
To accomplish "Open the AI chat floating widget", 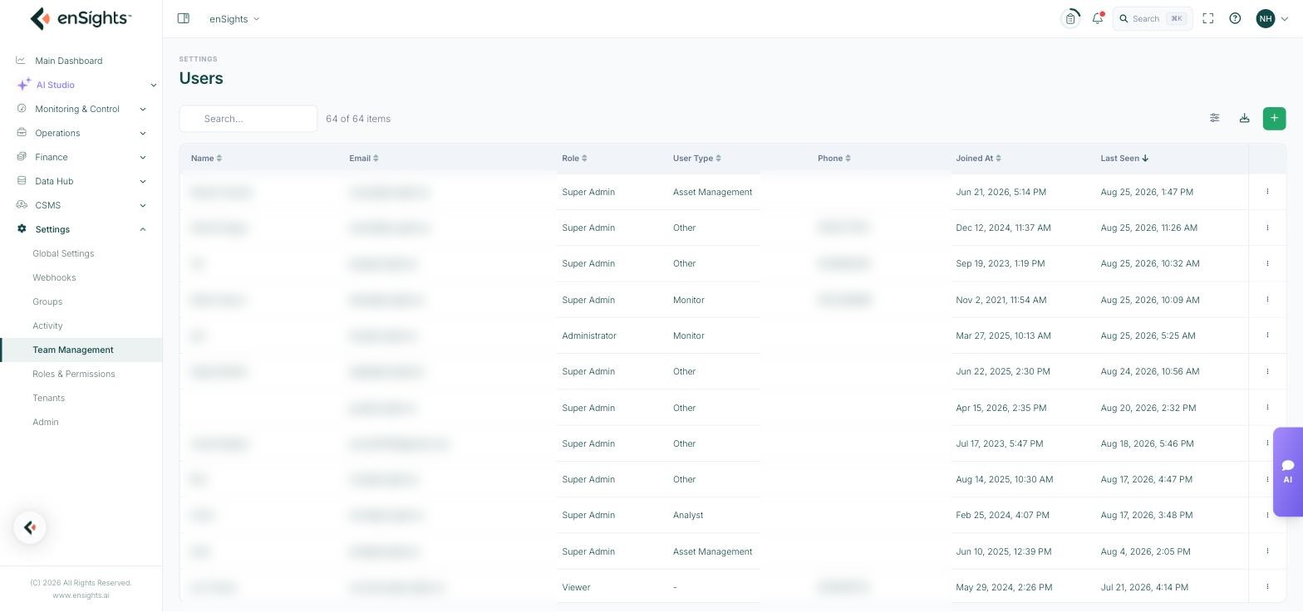I will pos(1288,472).
